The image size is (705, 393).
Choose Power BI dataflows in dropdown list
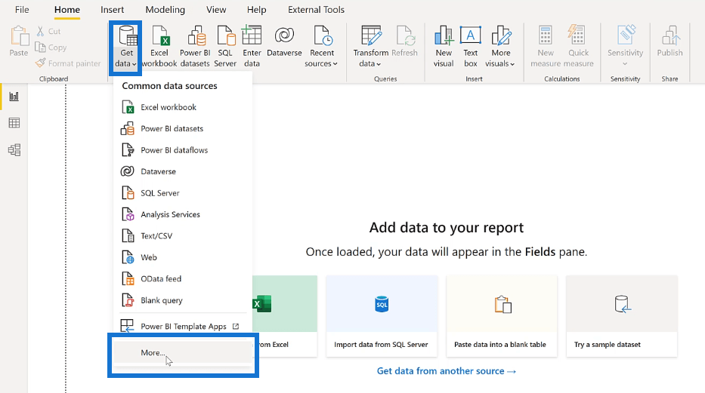click(183, 150)
